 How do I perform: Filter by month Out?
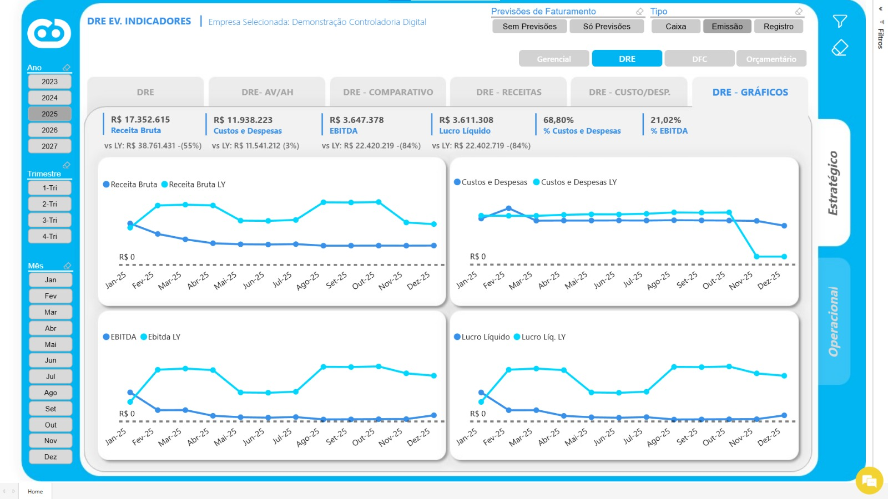(x=51, y=425)
